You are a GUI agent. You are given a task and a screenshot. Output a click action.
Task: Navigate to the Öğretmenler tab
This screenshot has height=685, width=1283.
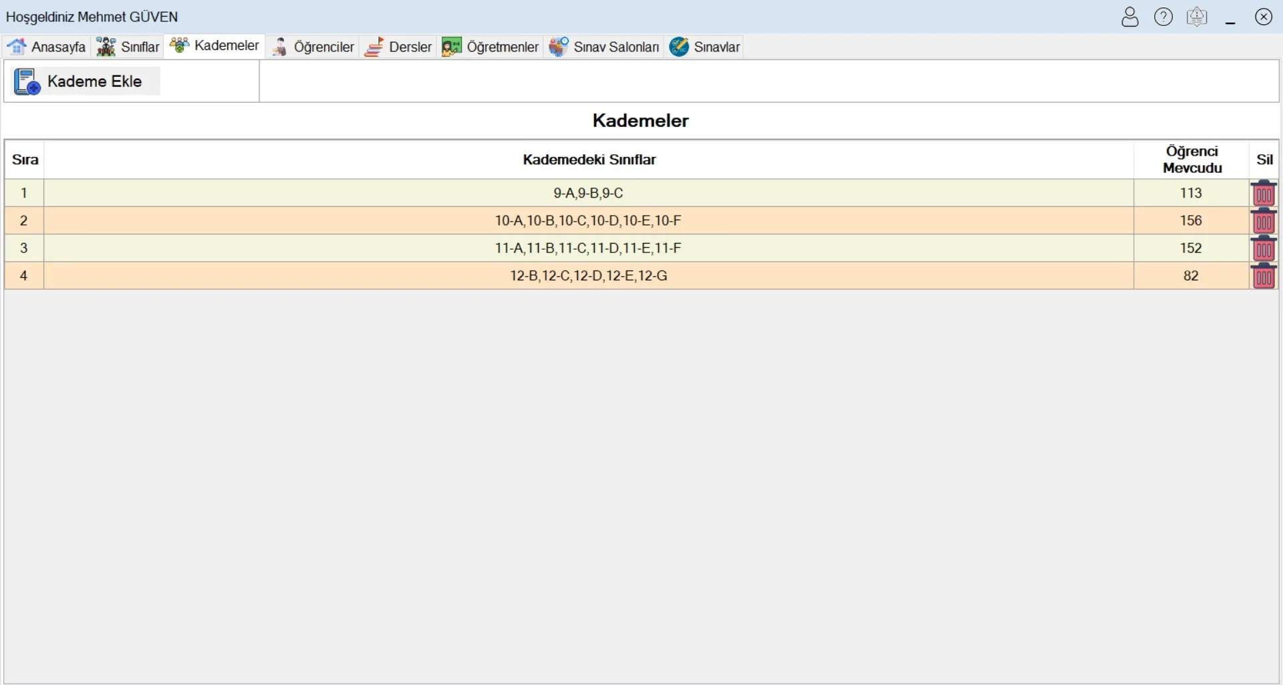point(490,47)
